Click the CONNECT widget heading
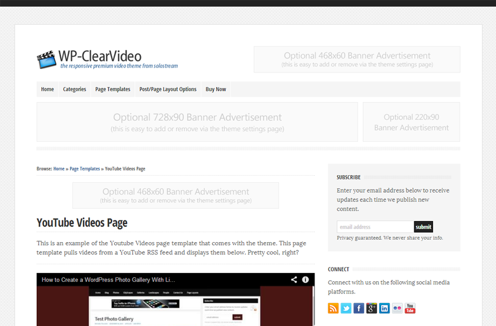The image size is (496, 326). click(x=339, y=269)
